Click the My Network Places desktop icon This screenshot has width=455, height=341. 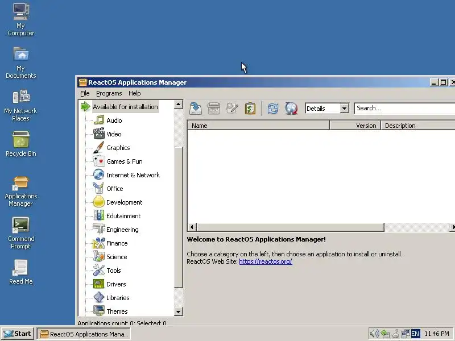point(20,105)
